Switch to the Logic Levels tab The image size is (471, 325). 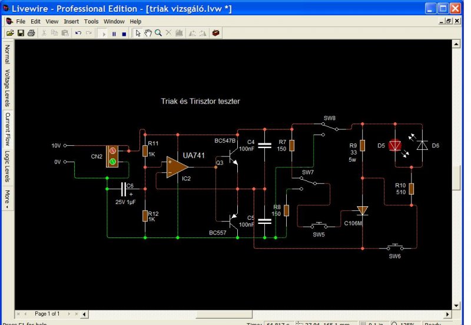[8, 167]
